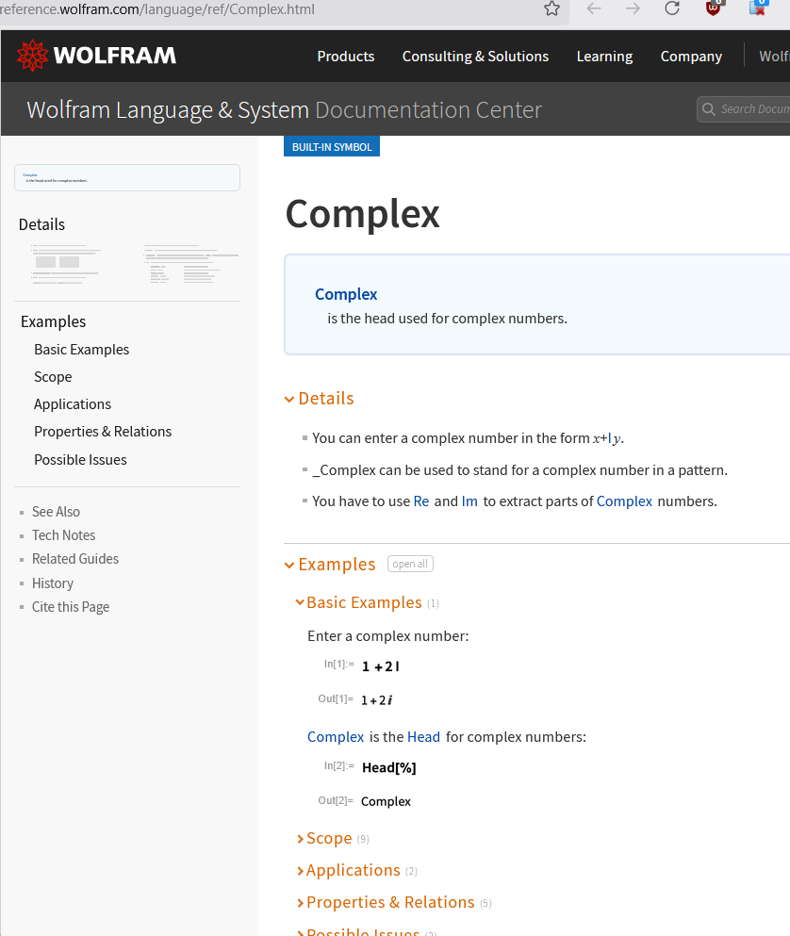Expand the Applications section
Screen dimensions: 790x936
pyautogui.click(x=300, y=871)
